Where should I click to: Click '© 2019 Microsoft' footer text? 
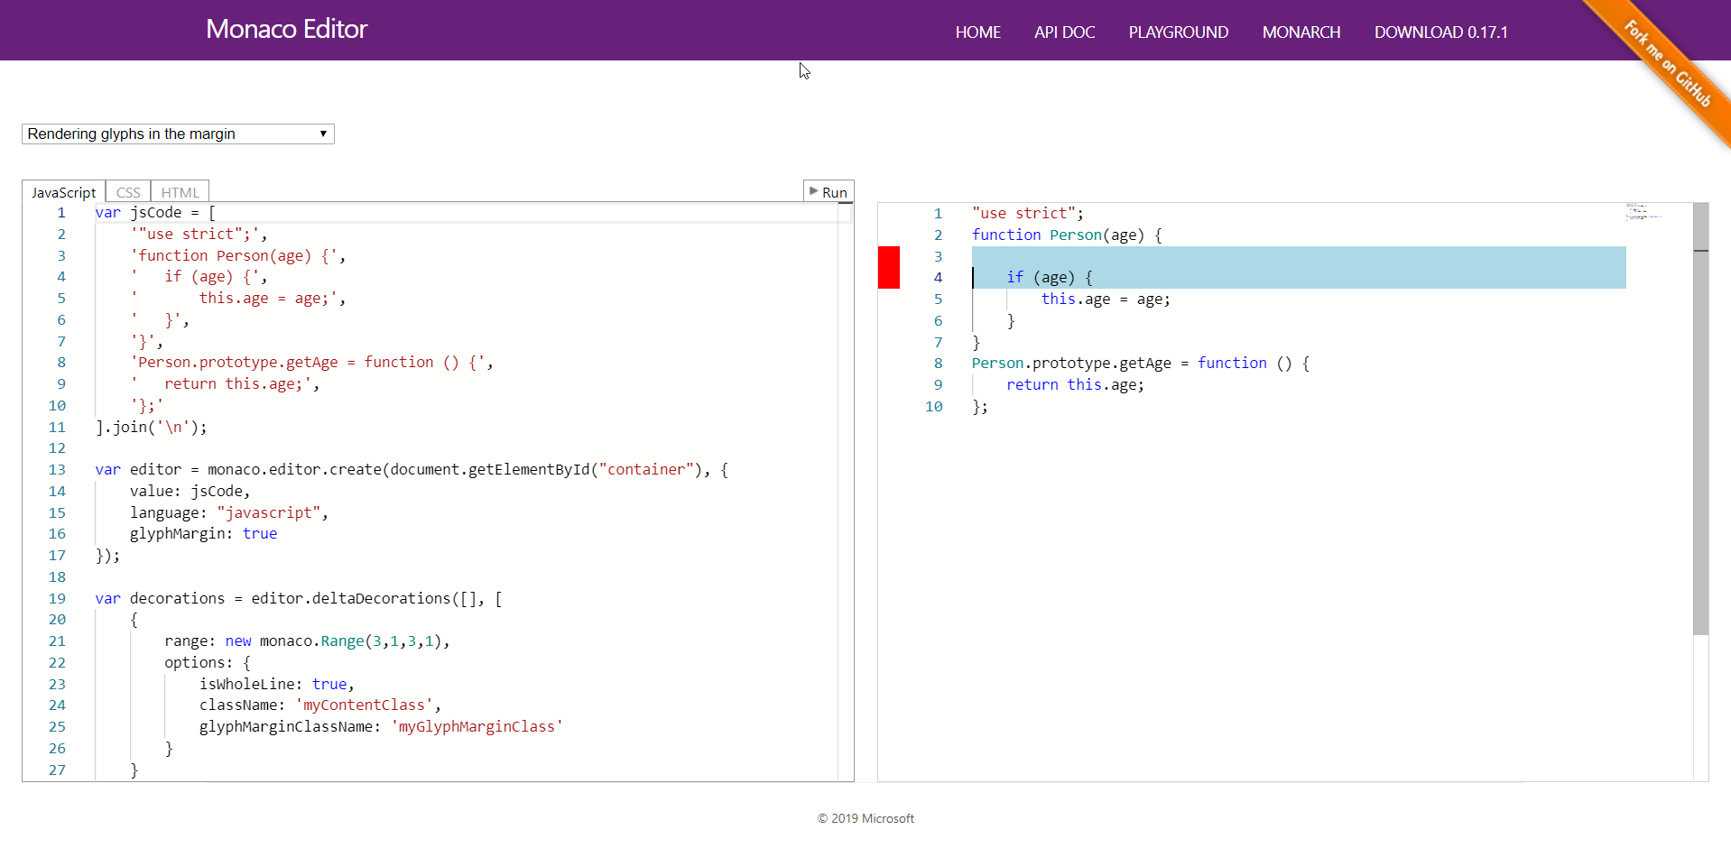[x=865, y=818]
